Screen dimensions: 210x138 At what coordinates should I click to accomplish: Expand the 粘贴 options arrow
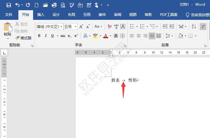point(8,39)
